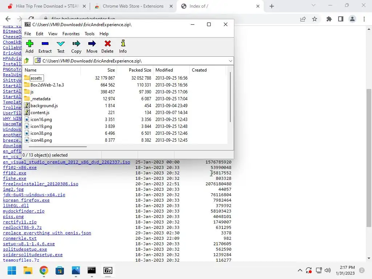Select the background.js script file icon
Image resolution: width=372 pixels, height=279 pixels.
point(27,105)
